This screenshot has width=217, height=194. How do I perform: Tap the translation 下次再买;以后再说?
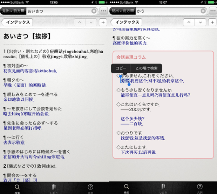point(139,152)
